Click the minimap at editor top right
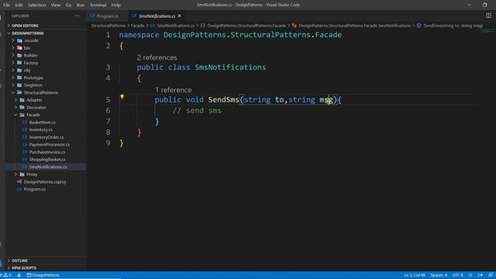The image size is (496, 279). 487,31
